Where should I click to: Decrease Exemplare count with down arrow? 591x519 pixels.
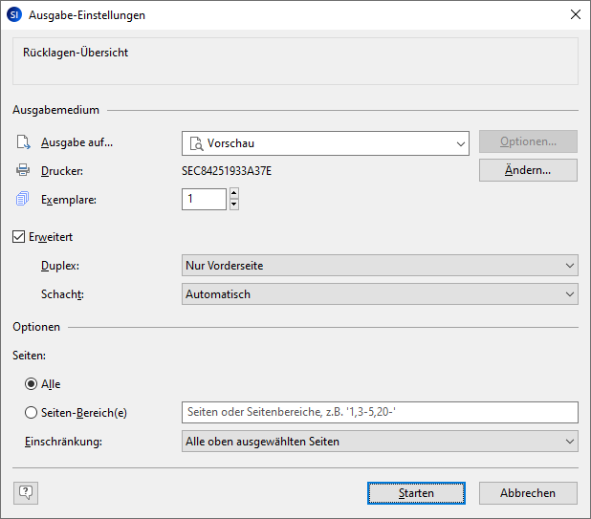click(233, 204)
